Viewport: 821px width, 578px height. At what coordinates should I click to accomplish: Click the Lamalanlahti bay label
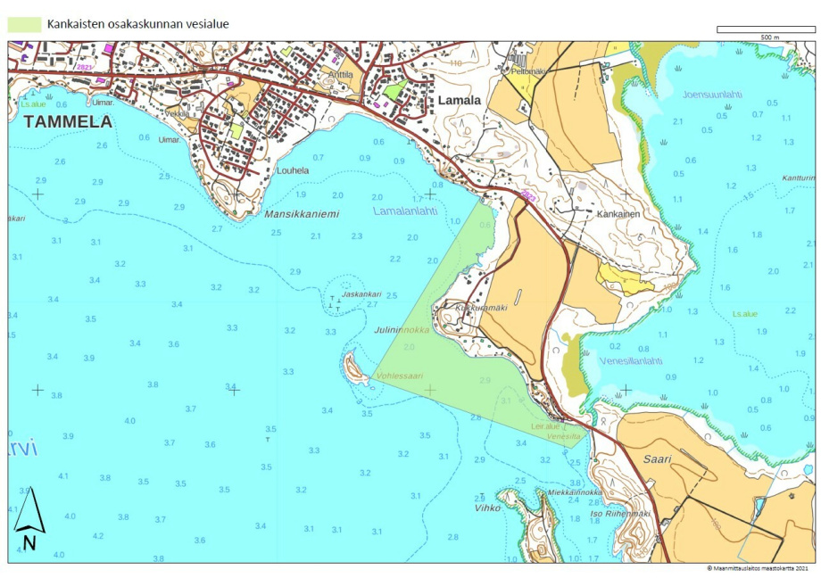(404, 211)
